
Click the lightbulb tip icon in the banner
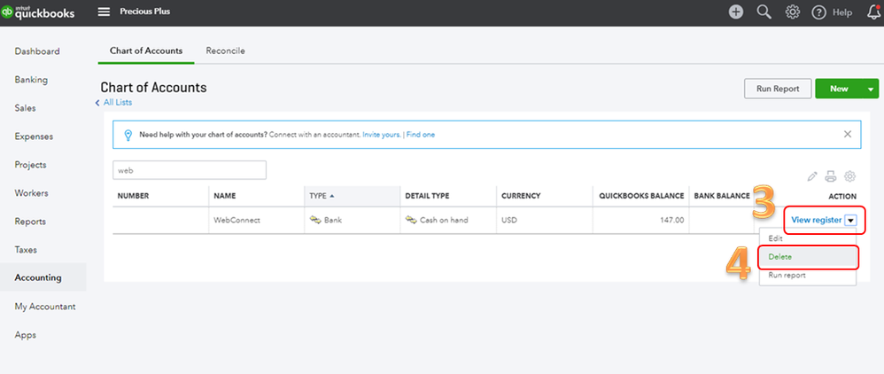(x=128, y=135)
